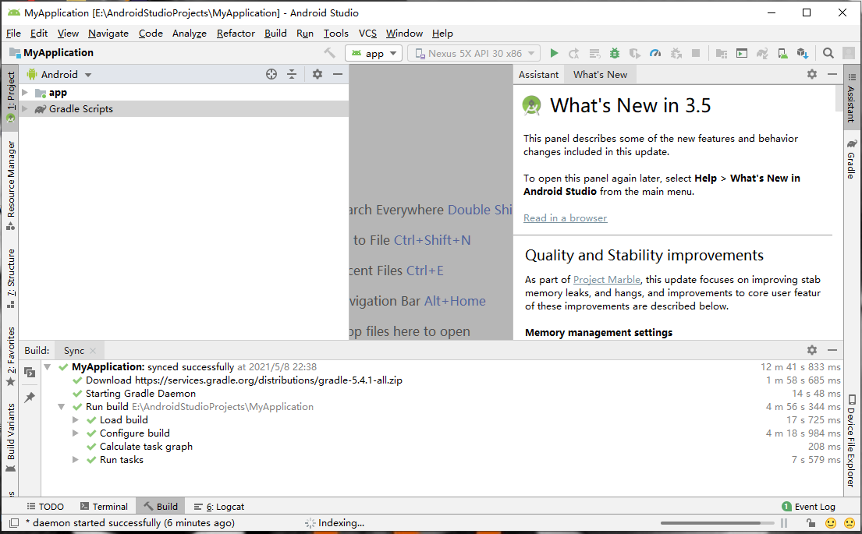
Task: Open the Tools menu
Action: coord(336,34)
